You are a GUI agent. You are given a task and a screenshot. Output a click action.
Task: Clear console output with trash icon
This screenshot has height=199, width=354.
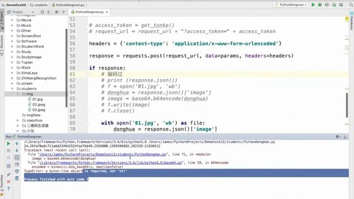coord(17,179)
